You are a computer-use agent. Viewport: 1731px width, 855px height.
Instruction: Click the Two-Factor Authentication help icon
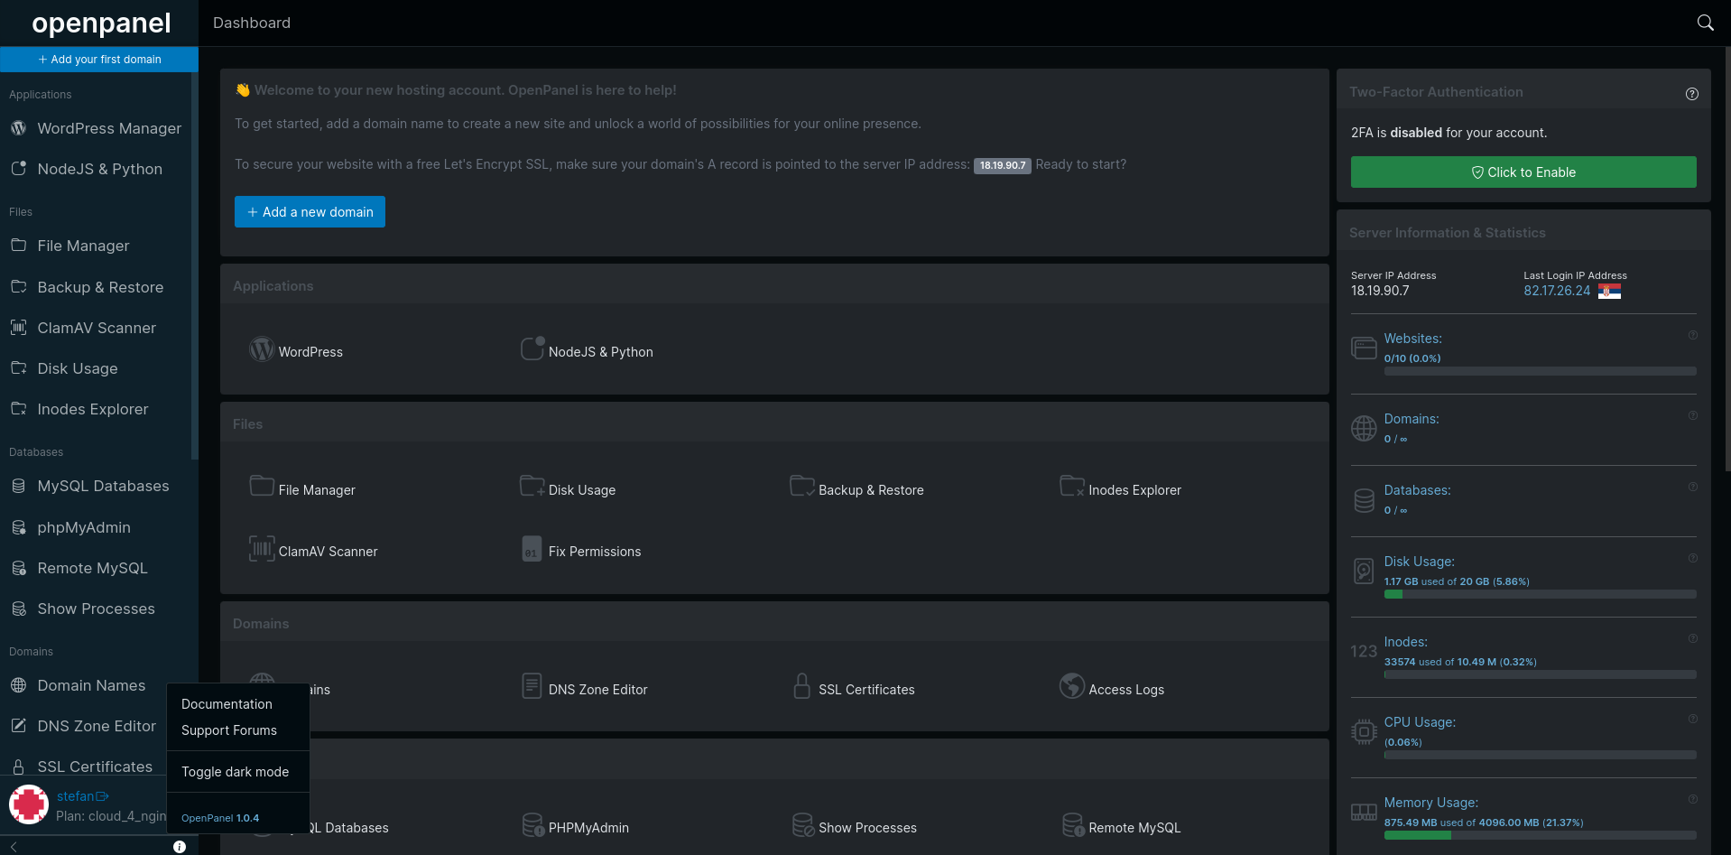[1692, 94]
